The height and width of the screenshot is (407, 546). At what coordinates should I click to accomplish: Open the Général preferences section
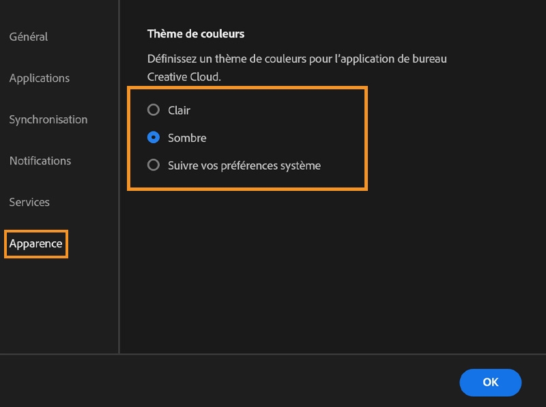pyautogui.click(x=29, y=37)
